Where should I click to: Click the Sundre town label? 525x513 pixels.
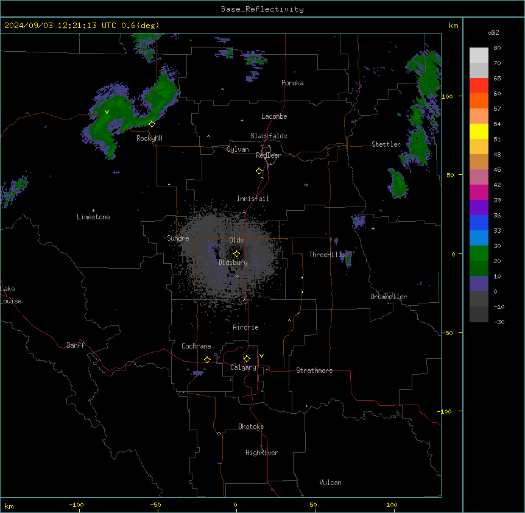(x=178, y=238)
